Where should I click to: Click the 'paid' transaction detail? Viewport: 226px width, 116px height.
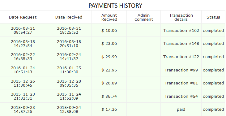181,110
